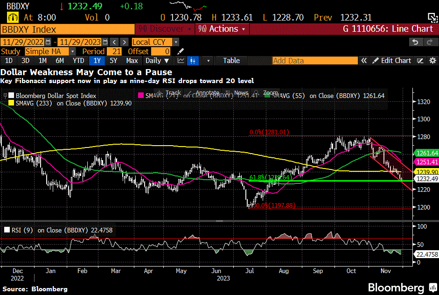Screen dimensions: 439x295
Task: Click the Local CCY currency field
Action: (152, 42)
